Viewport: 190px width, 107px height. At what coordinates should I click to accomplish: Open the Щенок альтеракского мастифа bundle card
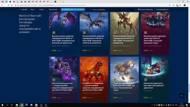click(x=155, y=79)
